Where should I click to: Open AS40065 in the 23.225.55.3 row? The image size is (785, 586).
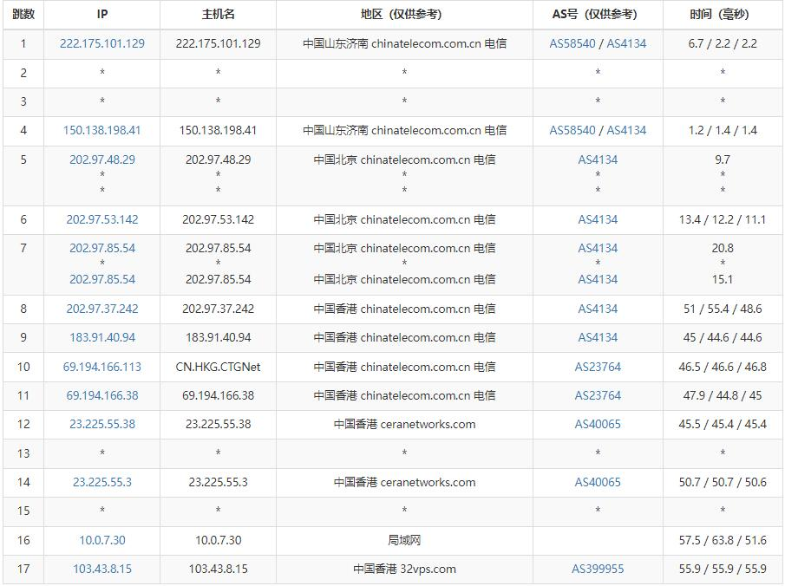(x=598, y=482)
